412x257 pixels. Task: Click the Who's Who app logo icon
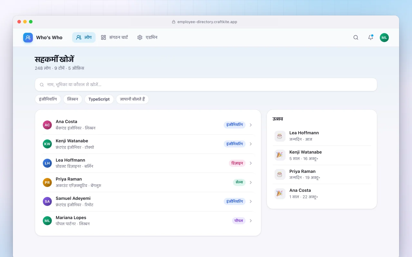[x=28, y=38]
